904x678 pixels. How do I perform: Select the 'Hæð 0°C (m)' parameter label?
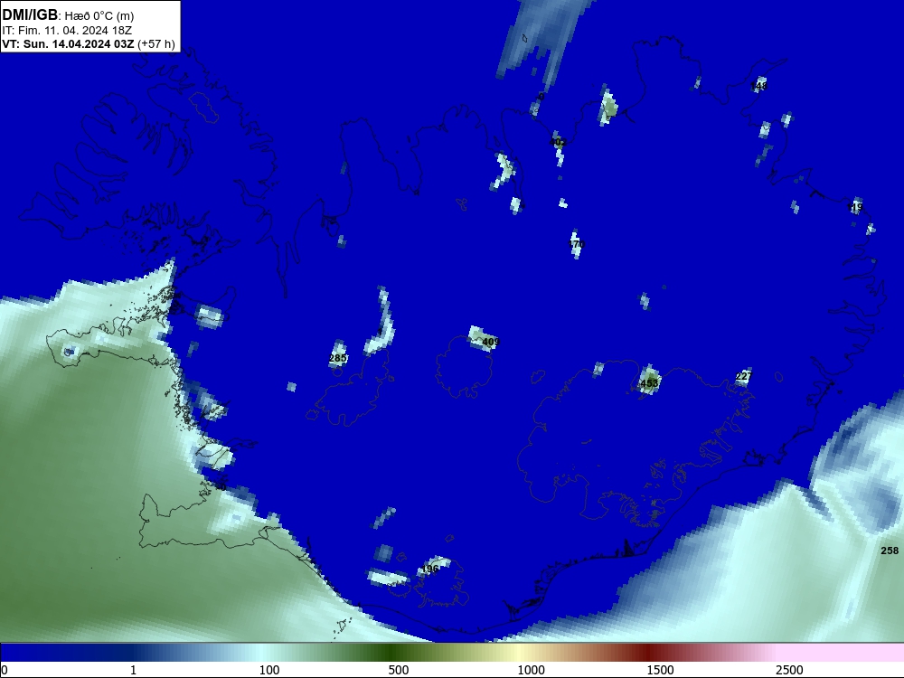point(99,16)
